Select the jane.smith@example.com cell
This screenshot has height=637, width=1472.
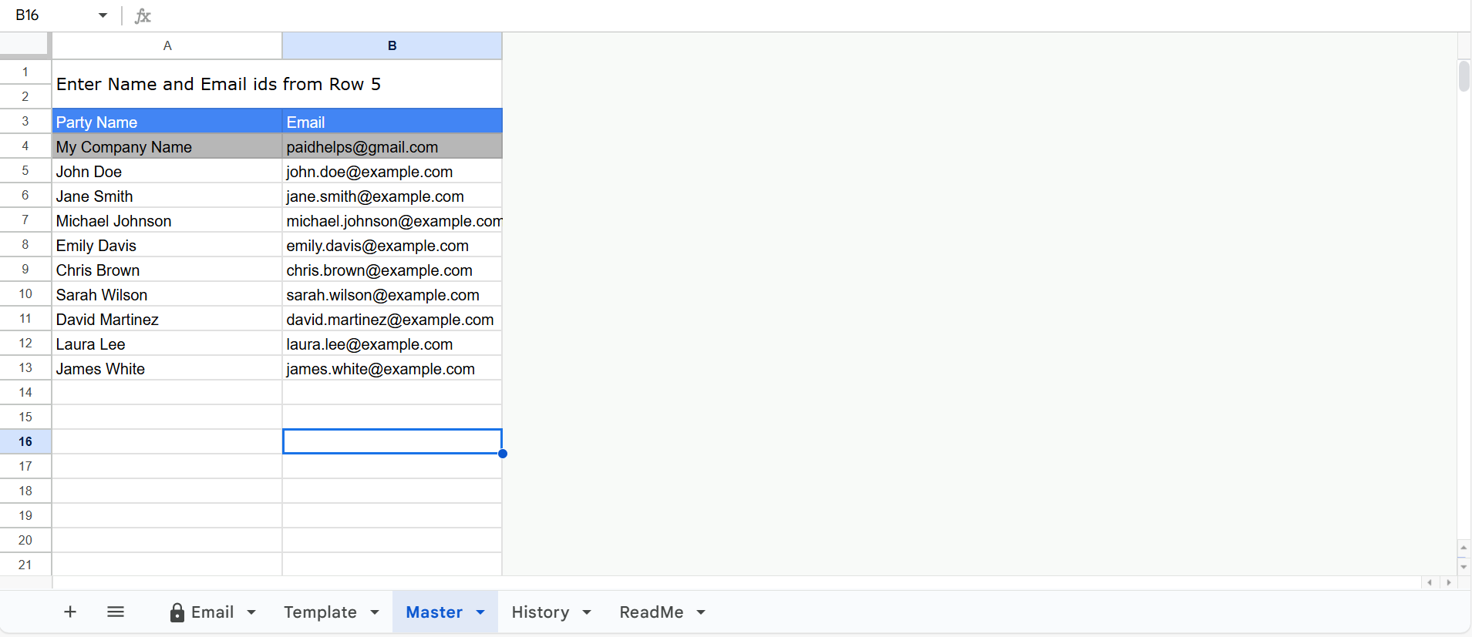392,196
